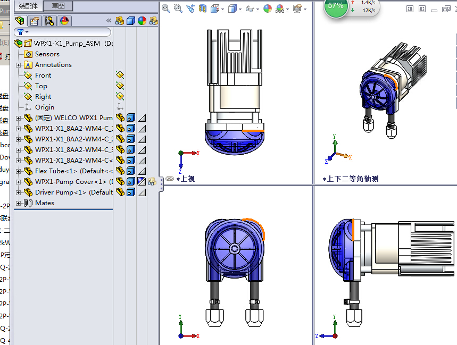Viewport: 457px width, 345px height.
Task: Switch to the DisplayManager tab icon
Action: (64, 21)
